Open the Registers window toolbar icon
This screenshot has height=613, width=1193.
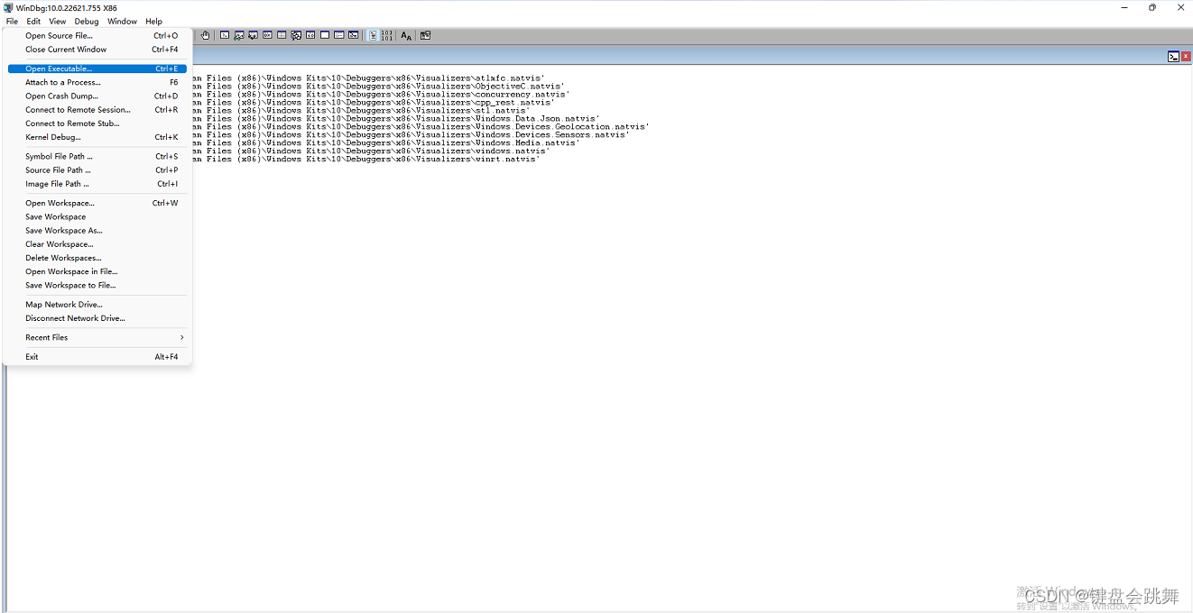coord(267,35)
